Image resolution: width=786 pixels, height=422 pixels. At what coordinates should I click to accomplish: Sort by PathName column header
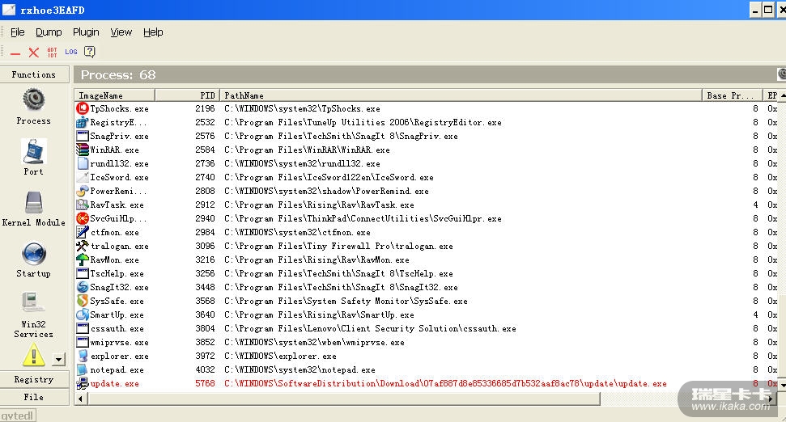click(x=461, y=95)
